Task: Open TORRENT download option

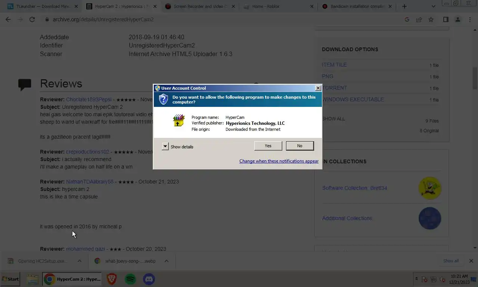Action: coord(335,88)
